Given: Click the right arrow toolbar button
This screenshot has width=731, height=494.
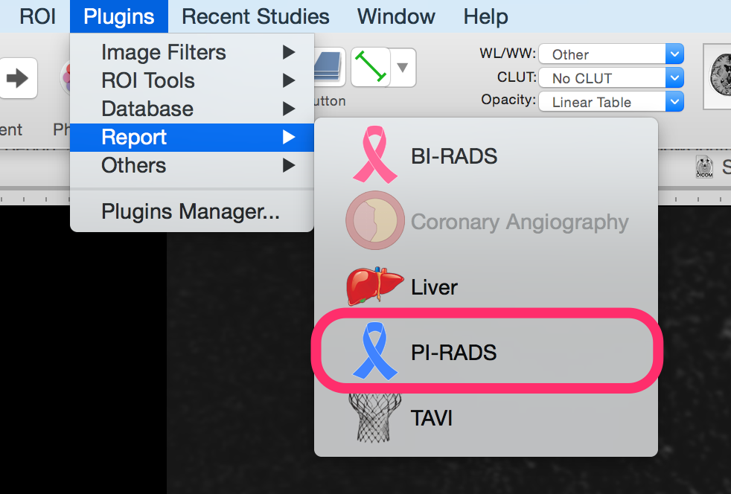Looking at the screenshot, I should point(18,78).
